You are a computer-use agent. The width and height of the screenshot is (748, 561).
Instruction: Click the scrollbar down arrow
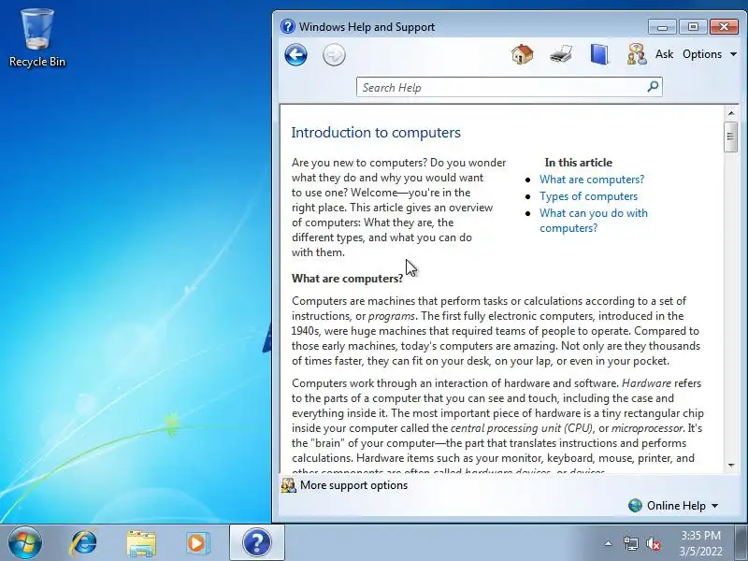pyautogui.click(x=731, y=465)
